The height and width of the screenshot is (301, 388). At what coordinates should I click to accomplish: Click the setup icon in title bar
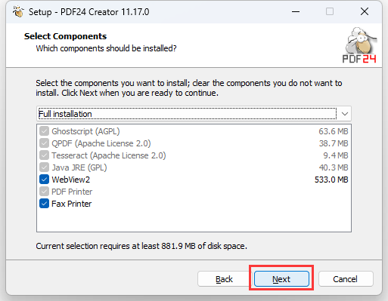18,11
